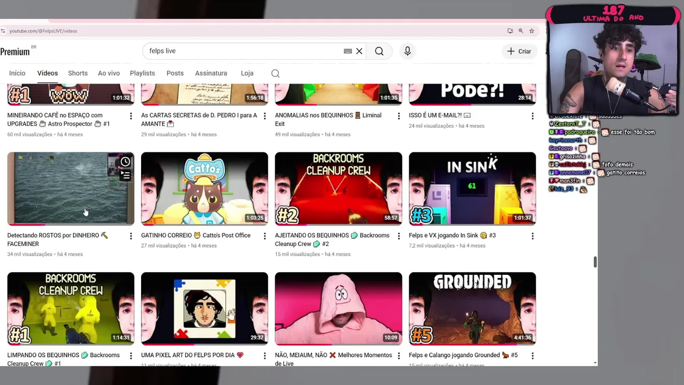Open options menu for ISSO É UM E-MAIL video
Screen dimensions: 684x385
tap(532, 116)
